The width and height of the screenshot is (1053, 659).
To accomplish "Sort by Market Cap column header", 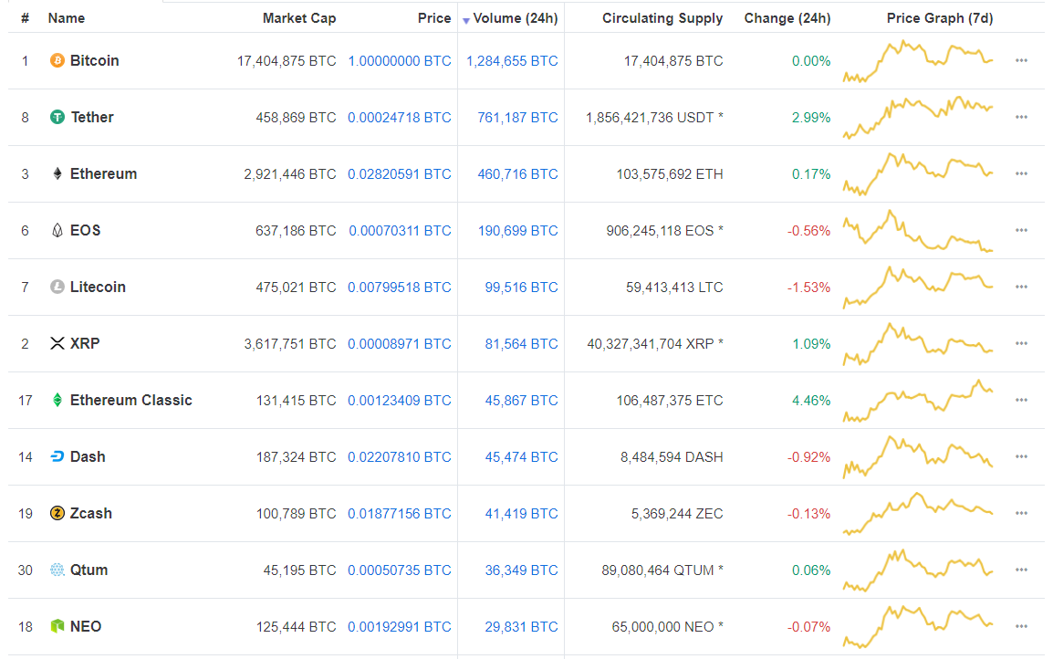I will [x=298, y=18].
